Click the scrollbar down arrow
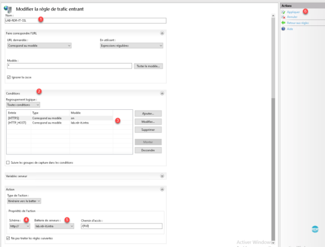The height and width of the screenshot is (247, 325). pos(273,243)
